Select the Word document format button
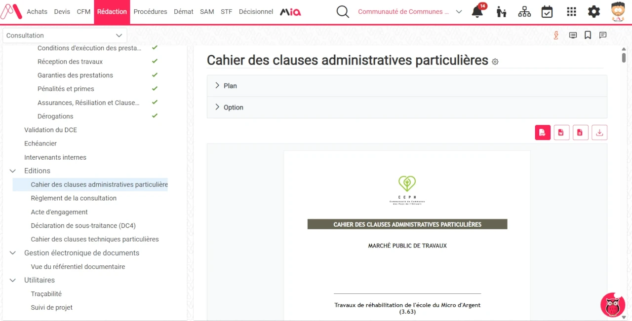 561,132
